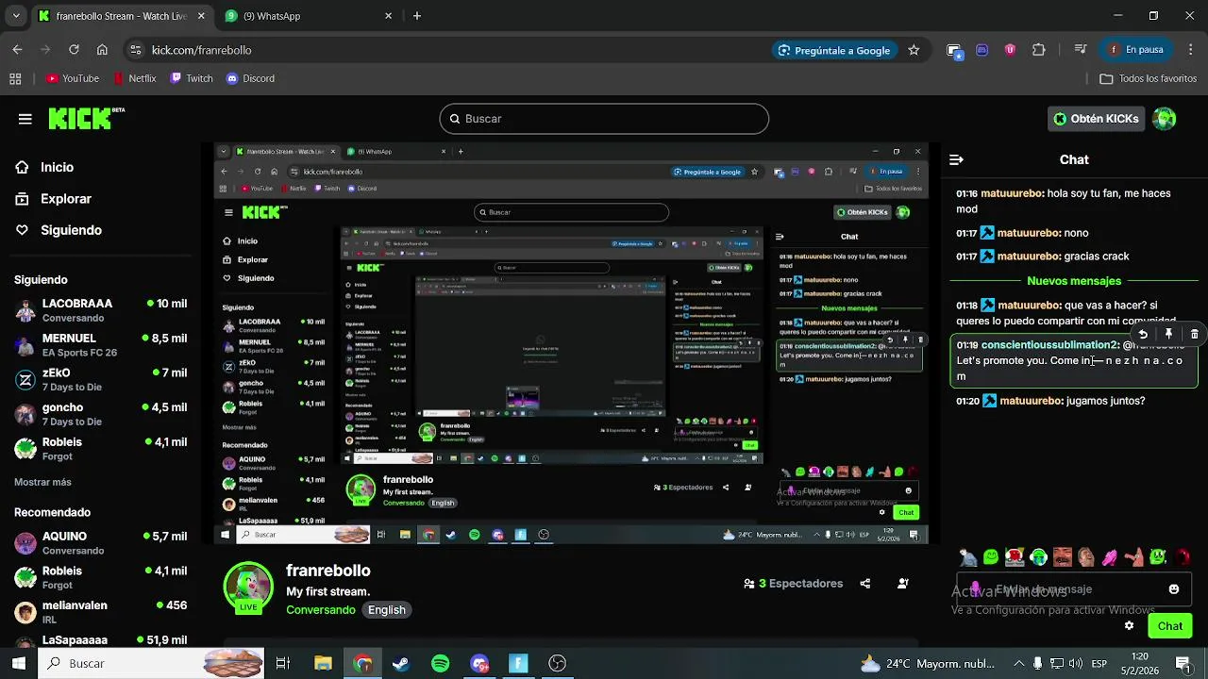Click franrebollo streamer avatar with LIVE badge
This screenshot has width=1208, height=679.
point(248,588)
